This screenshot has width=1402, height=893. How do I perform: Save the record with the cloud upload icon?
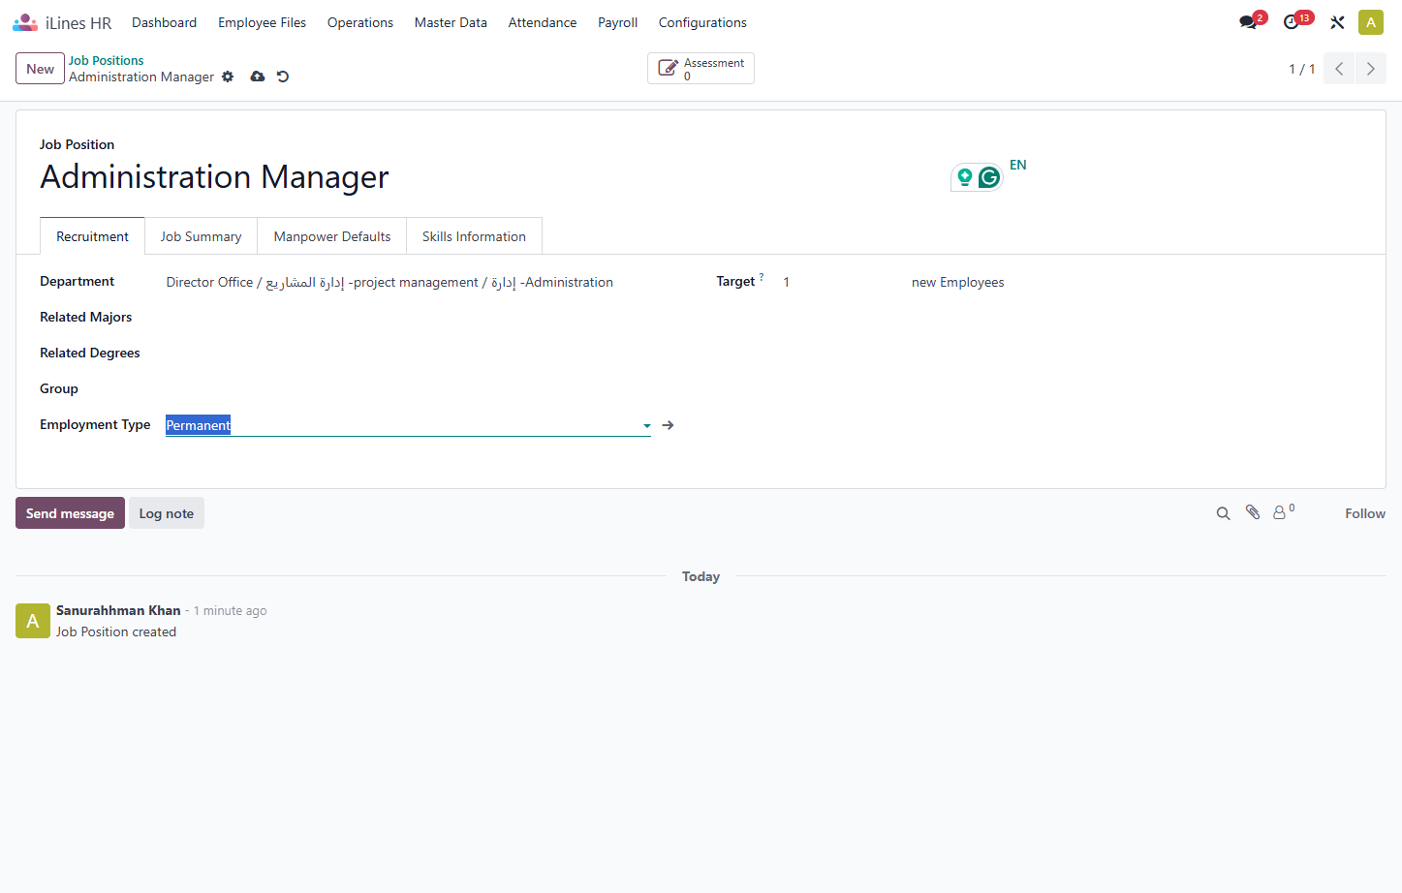(258, 77)
